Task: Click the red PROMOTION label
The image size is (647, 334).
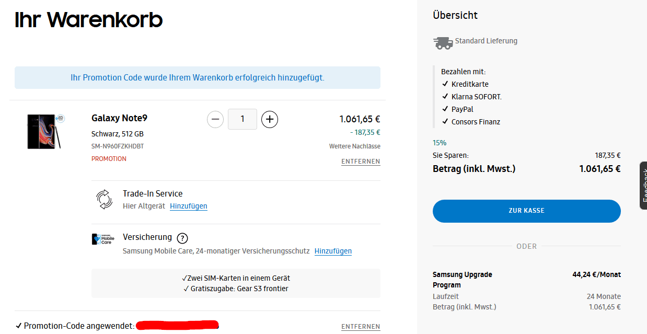Action: coord(109,159)
